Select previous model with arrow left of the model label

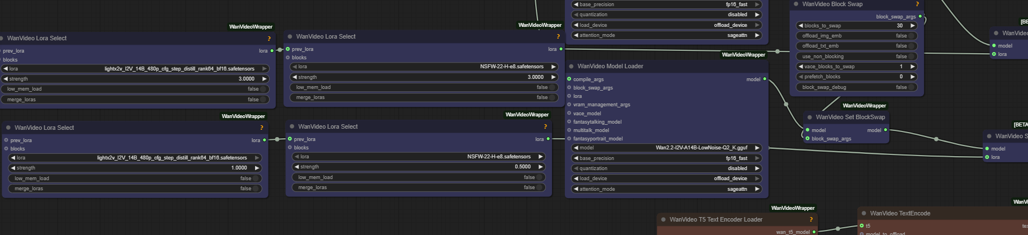pyautogui.click(x=576, y=148)
